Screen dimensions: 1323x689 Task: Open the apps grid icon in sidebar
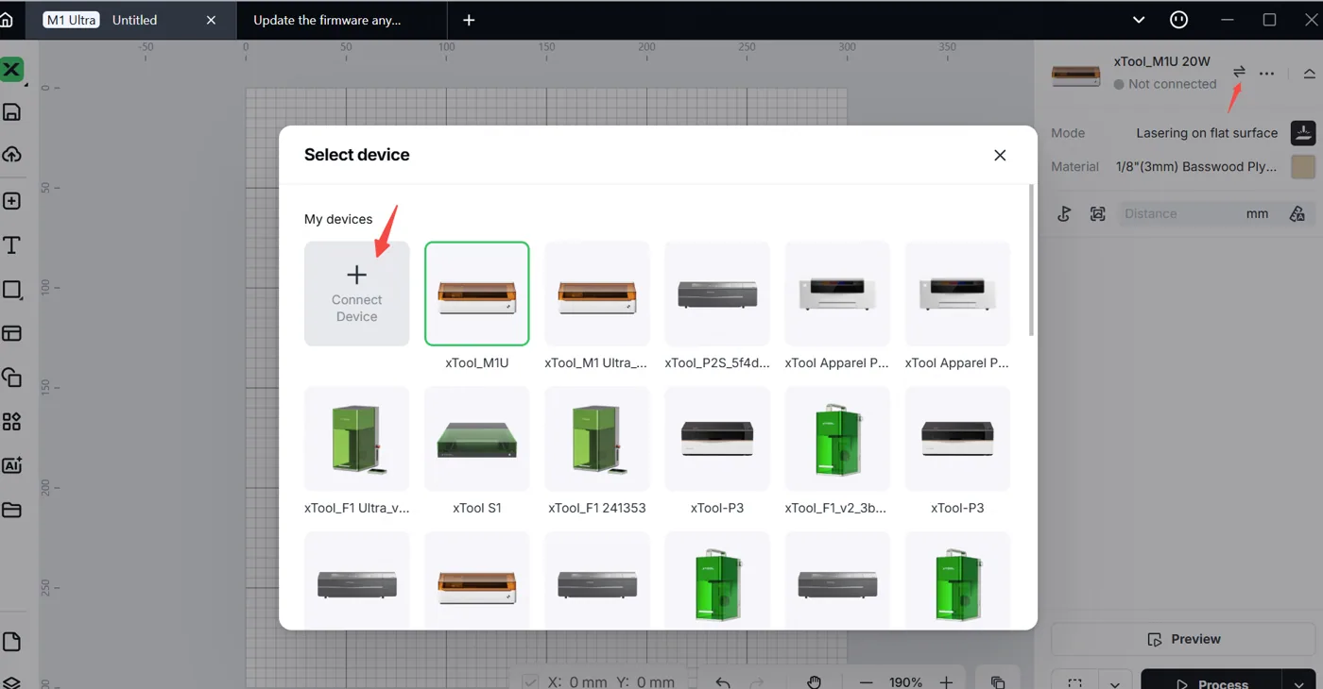[x=11, y=421]
